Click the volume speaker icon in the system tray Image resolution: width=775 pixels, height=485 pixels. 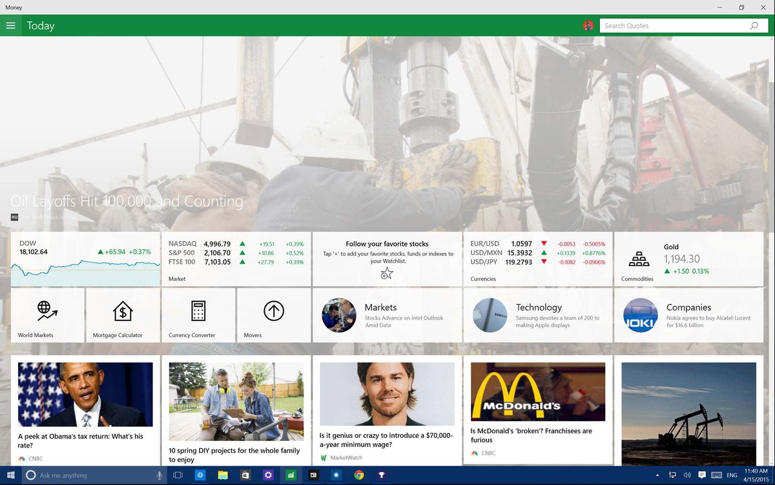click(x=687, y=475)
